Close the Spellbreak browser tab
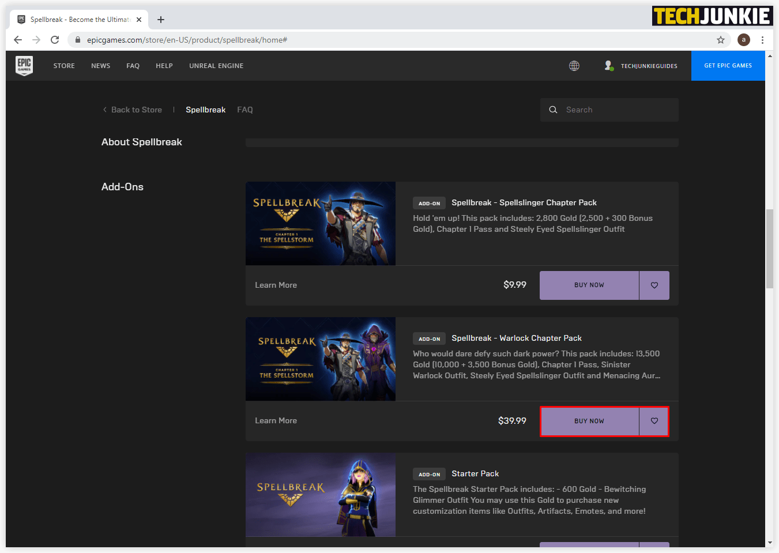 tap(139, 20)
